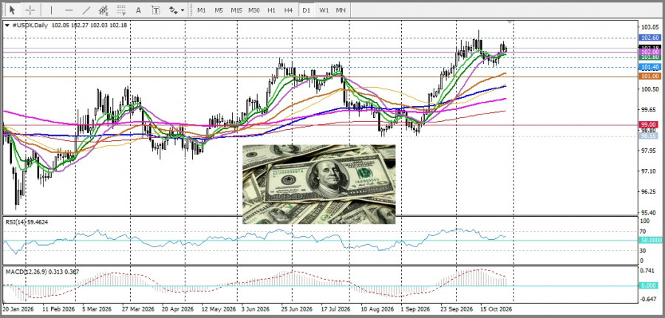Image resolution: width=665 pixels, height=318 pixels.
Task: Switch chart to H4 timeframe
Action: 288,10
